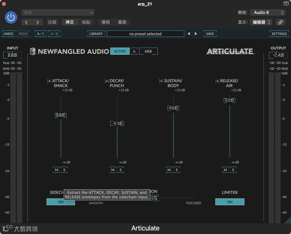Image resolution: width=291 pixels, height=234 pixels.
Task: Click the 61% smooth-focused slider handle
Action: pyautogui.click(x=154, y=198)
